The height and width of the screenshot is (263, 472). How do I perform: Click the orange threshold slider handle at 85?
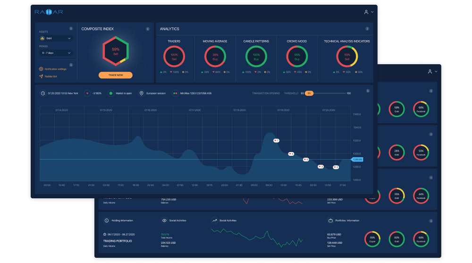click(x=309, y=93)
